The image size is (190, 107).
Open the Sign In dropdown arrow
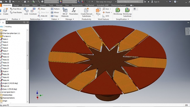167,2
